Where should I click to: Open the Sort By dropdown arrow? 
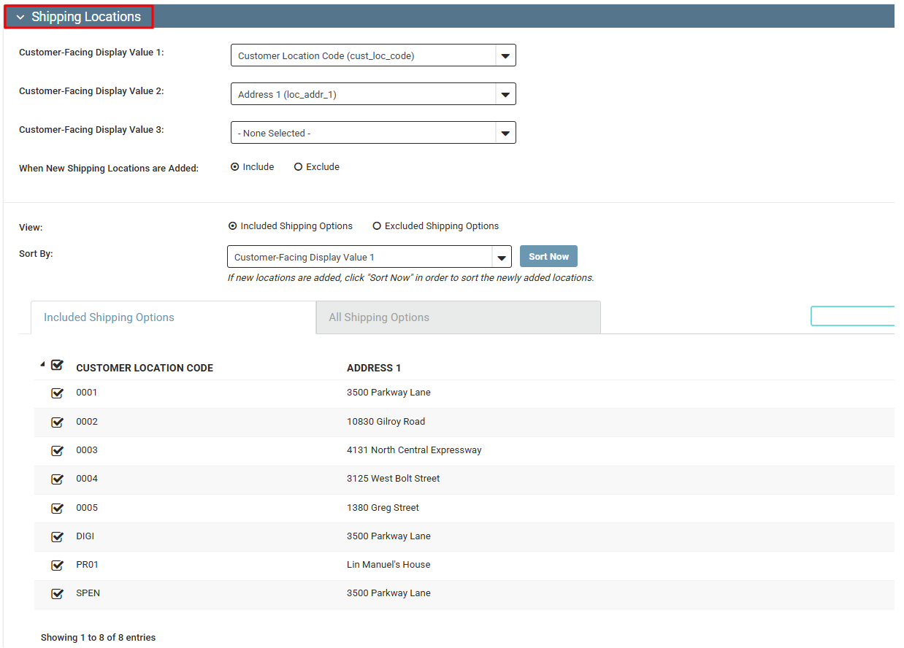(x=501, y=257)
